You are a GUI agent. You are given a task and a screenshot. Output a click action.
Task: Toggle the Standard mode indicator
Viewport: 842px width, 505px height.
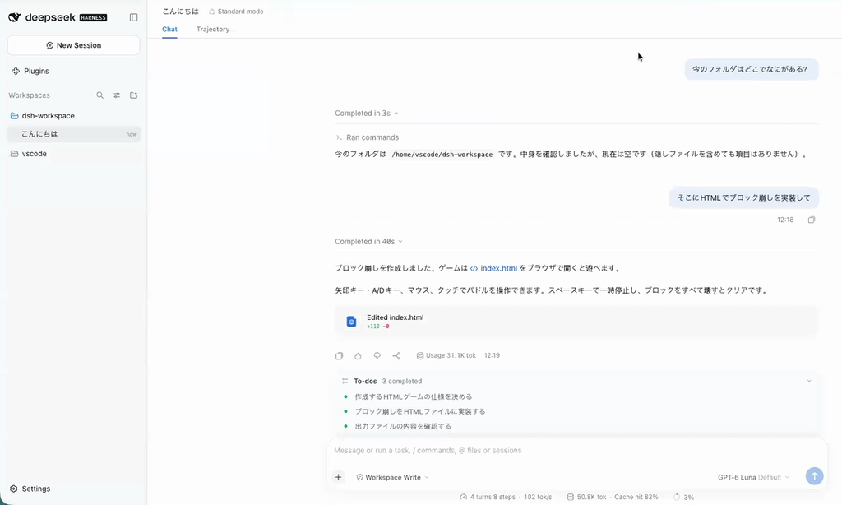[236, 12]
